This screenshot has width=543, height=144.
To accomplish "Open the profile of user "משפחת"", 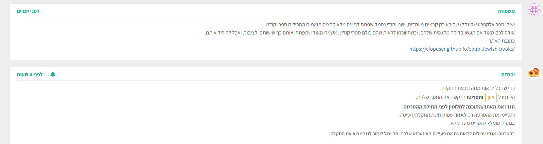I will point(506,11).
